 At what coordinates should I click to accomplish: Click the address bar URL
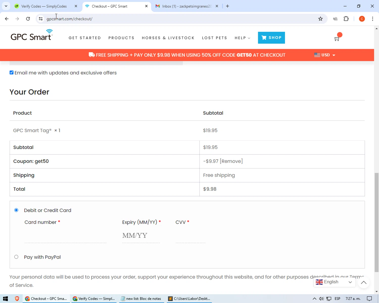(x=69, y=19)
